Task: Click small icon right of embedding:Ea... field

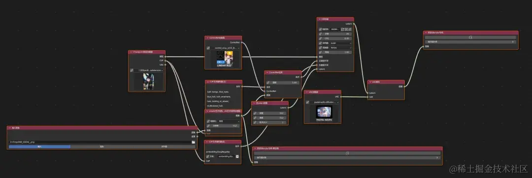Action: pos(237,157)
